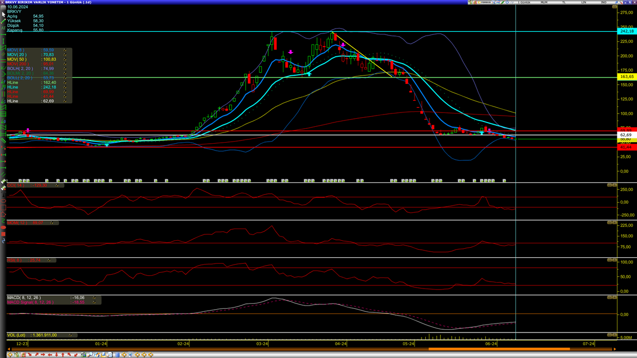The height and width of the screenshot is (358, 637).
Task: Click the VOL (Lot) legend label
Action: (x=16, y=335)
